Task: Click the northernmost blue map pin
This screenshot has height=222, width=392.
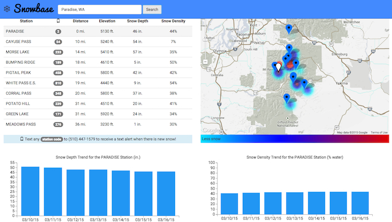Action: [289, 28]
